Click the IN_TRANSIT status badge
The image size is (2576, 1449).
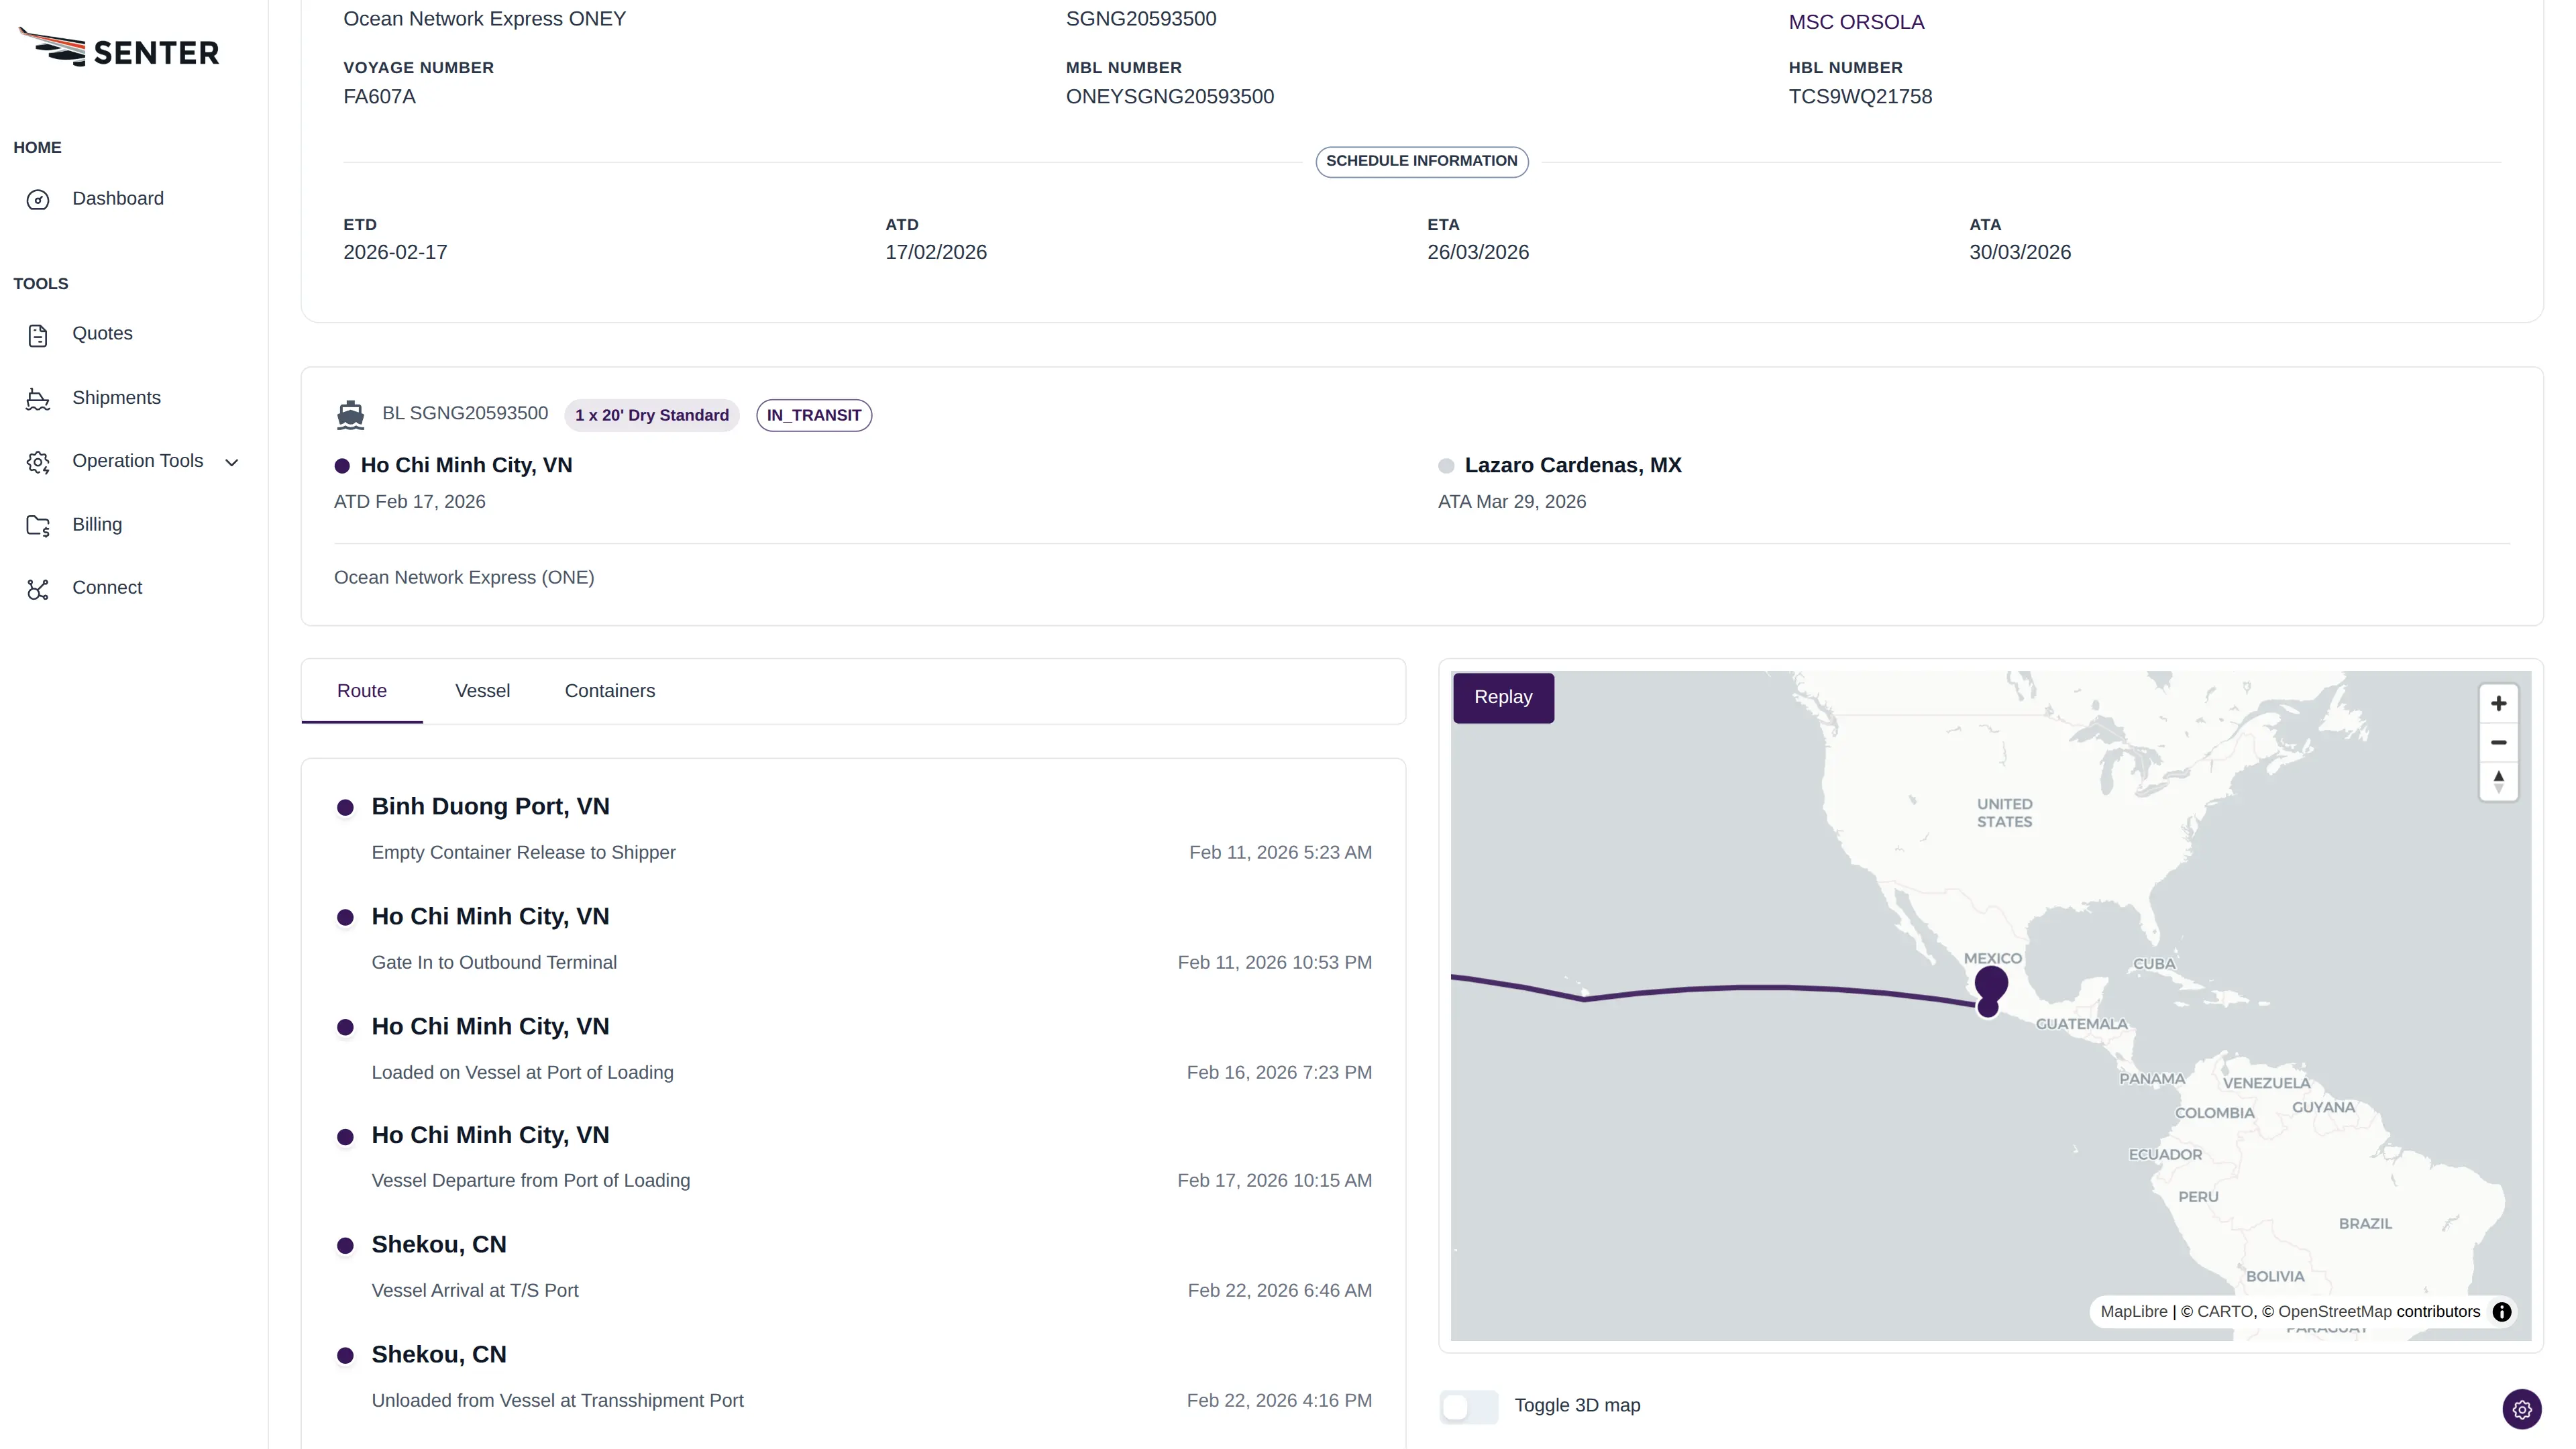pos(814,415)
